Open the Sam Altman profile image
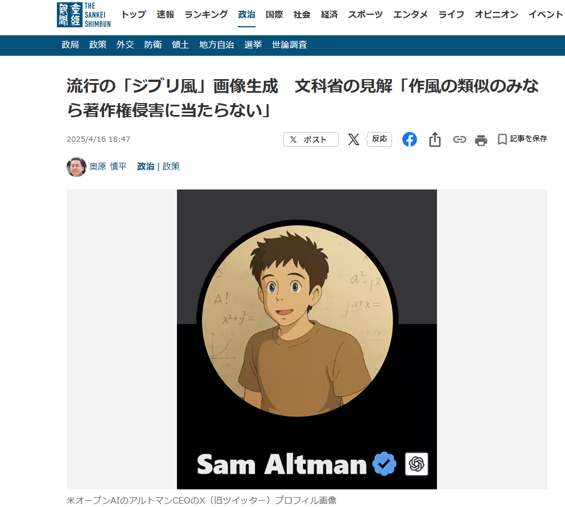Image resolution: width=565 pixels, height=507 pixels. [307, 339]
